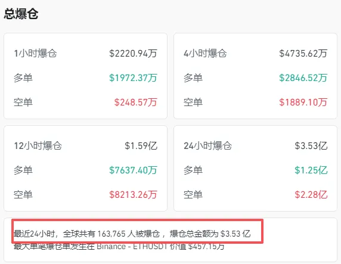This screenshot has width=341, height=264.
Task: Click 多单 label in 4小时爆仓 card
Action: (x=193, y=78)
